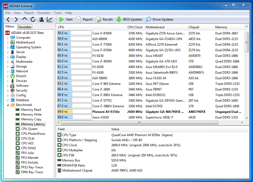Screen dimensions: 253x182
Task: Click the Forward navigation arrow
Action: pos(16,19)
